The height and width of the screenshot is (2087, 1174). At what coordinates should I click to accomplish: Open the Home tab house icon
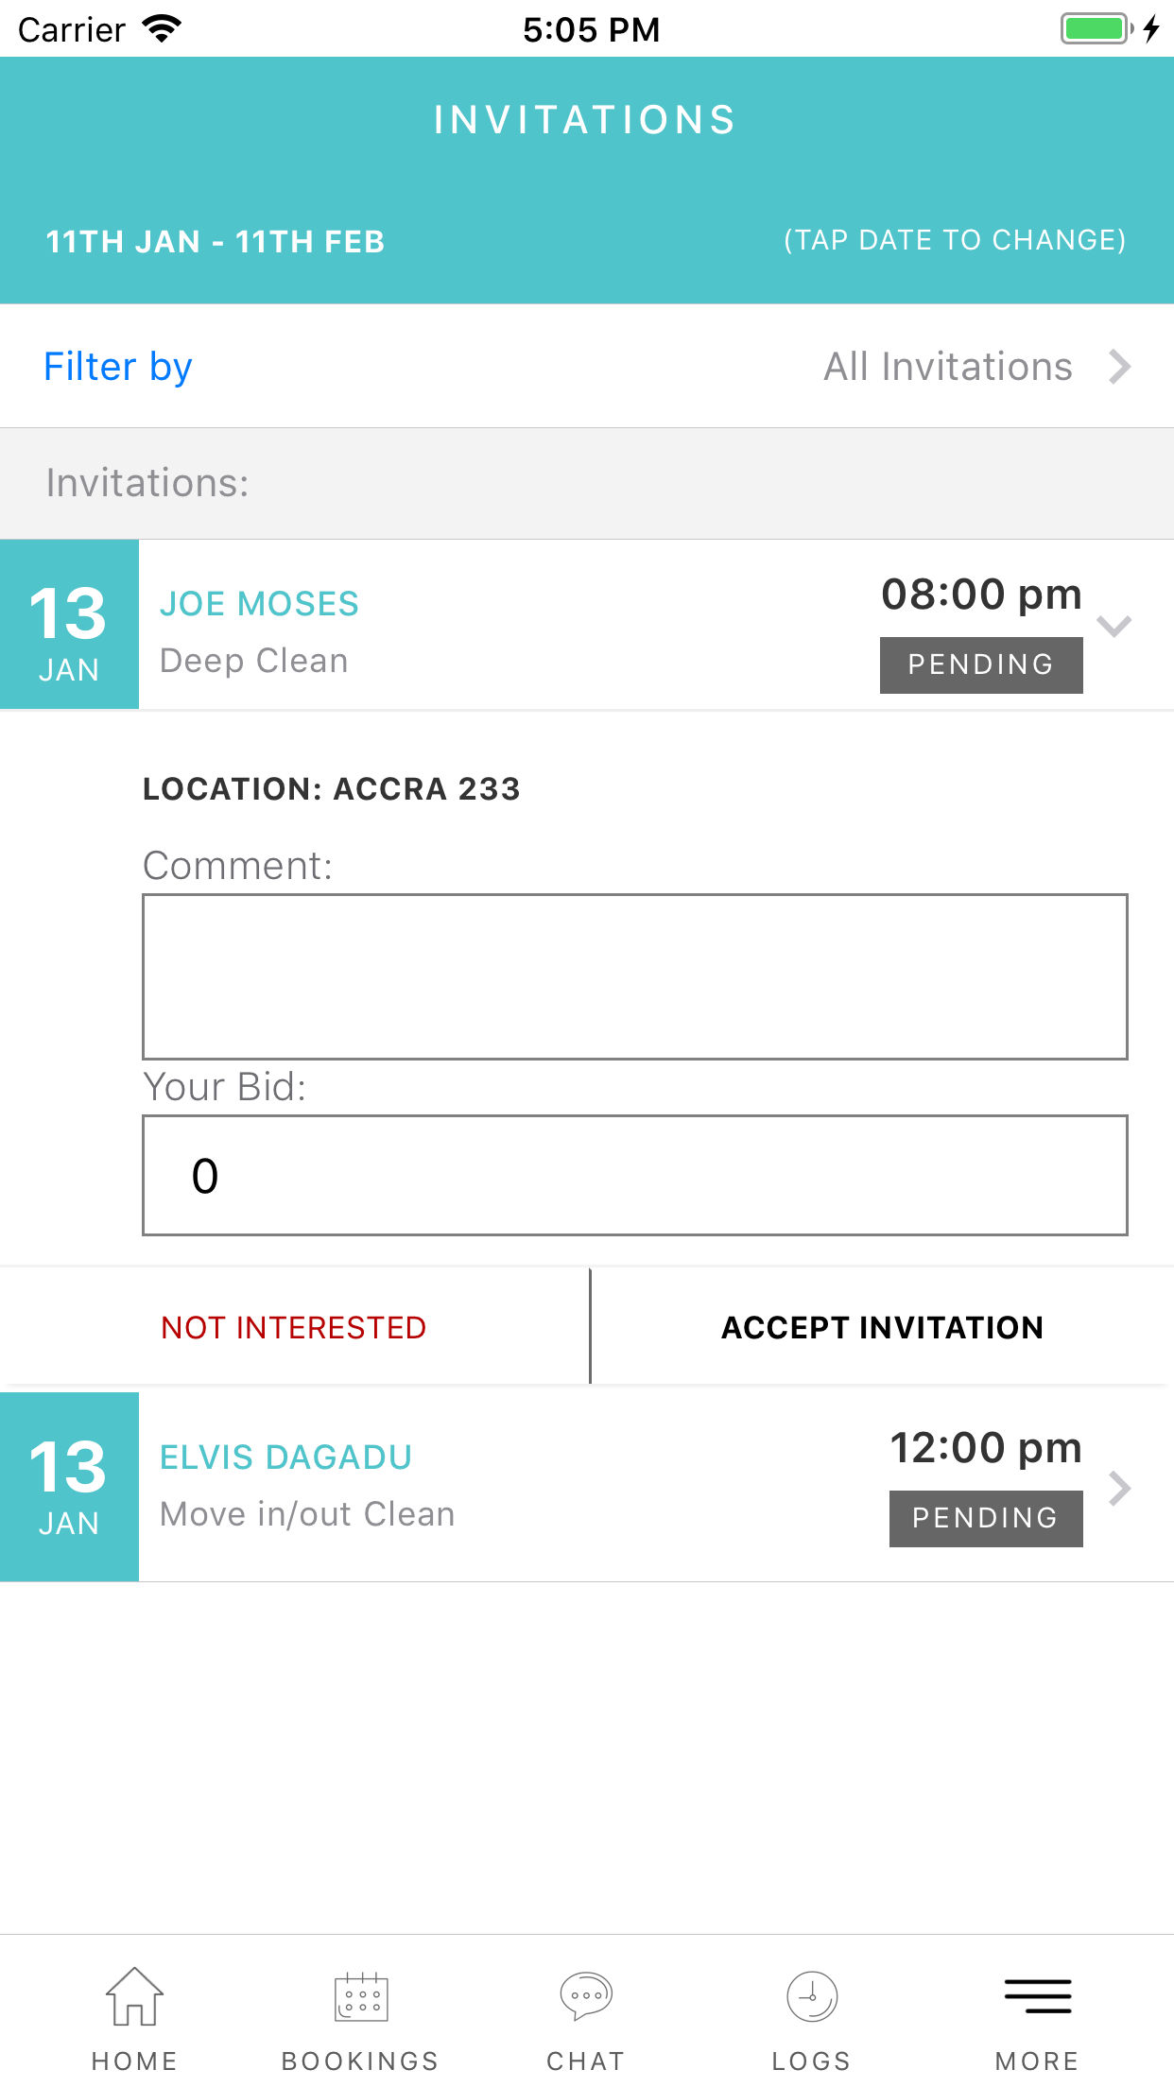pyautogui.click(x=134, y=1996)
